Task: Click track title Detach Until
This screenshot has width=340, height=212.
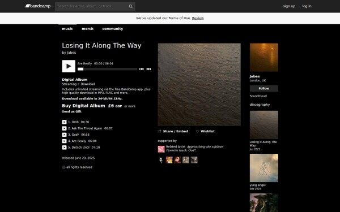Action: [80, 148]
